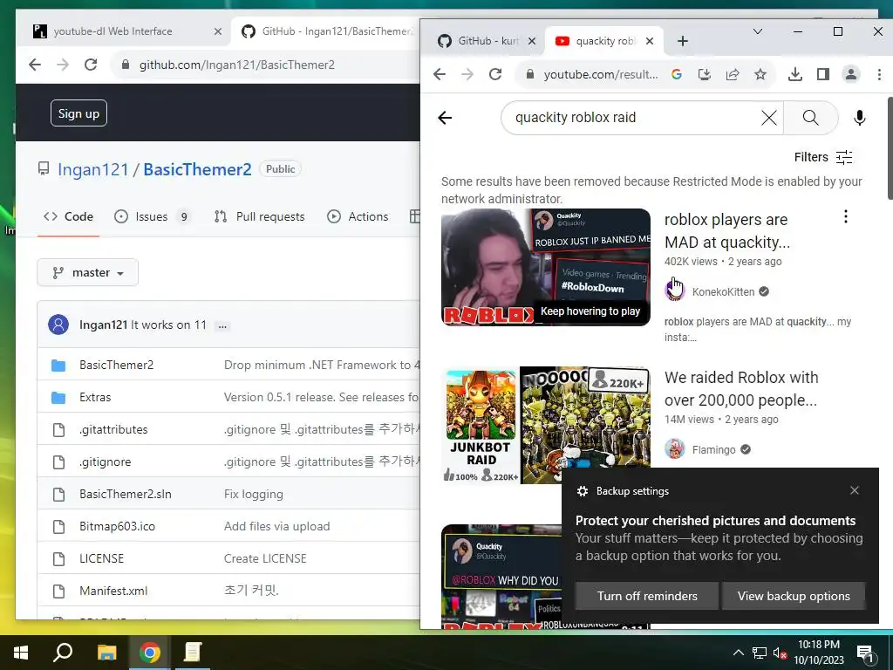Click the Google icon in YouTube address bar

[677, 74]
